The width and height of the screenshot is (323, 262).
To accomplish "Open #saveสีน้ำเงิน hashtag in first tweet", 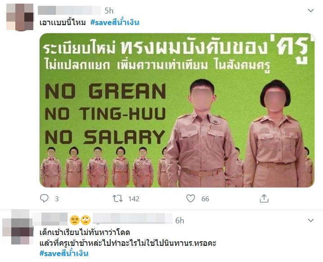I will (115, 22).
